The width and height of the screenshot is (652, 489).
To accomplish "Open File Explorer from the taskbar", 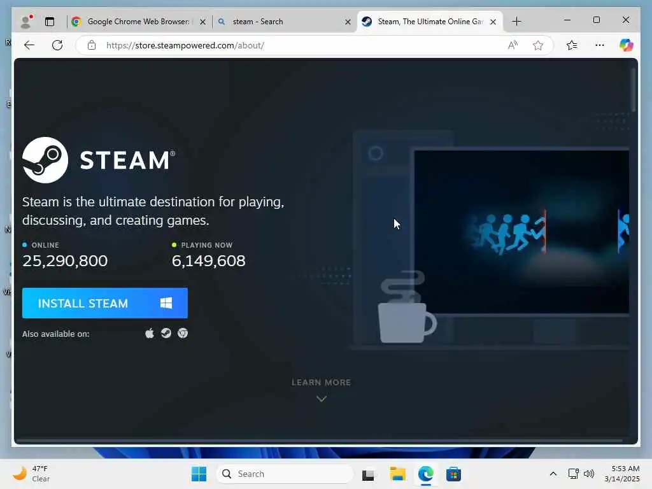I will pyautogui.click(x=397, y=474).
